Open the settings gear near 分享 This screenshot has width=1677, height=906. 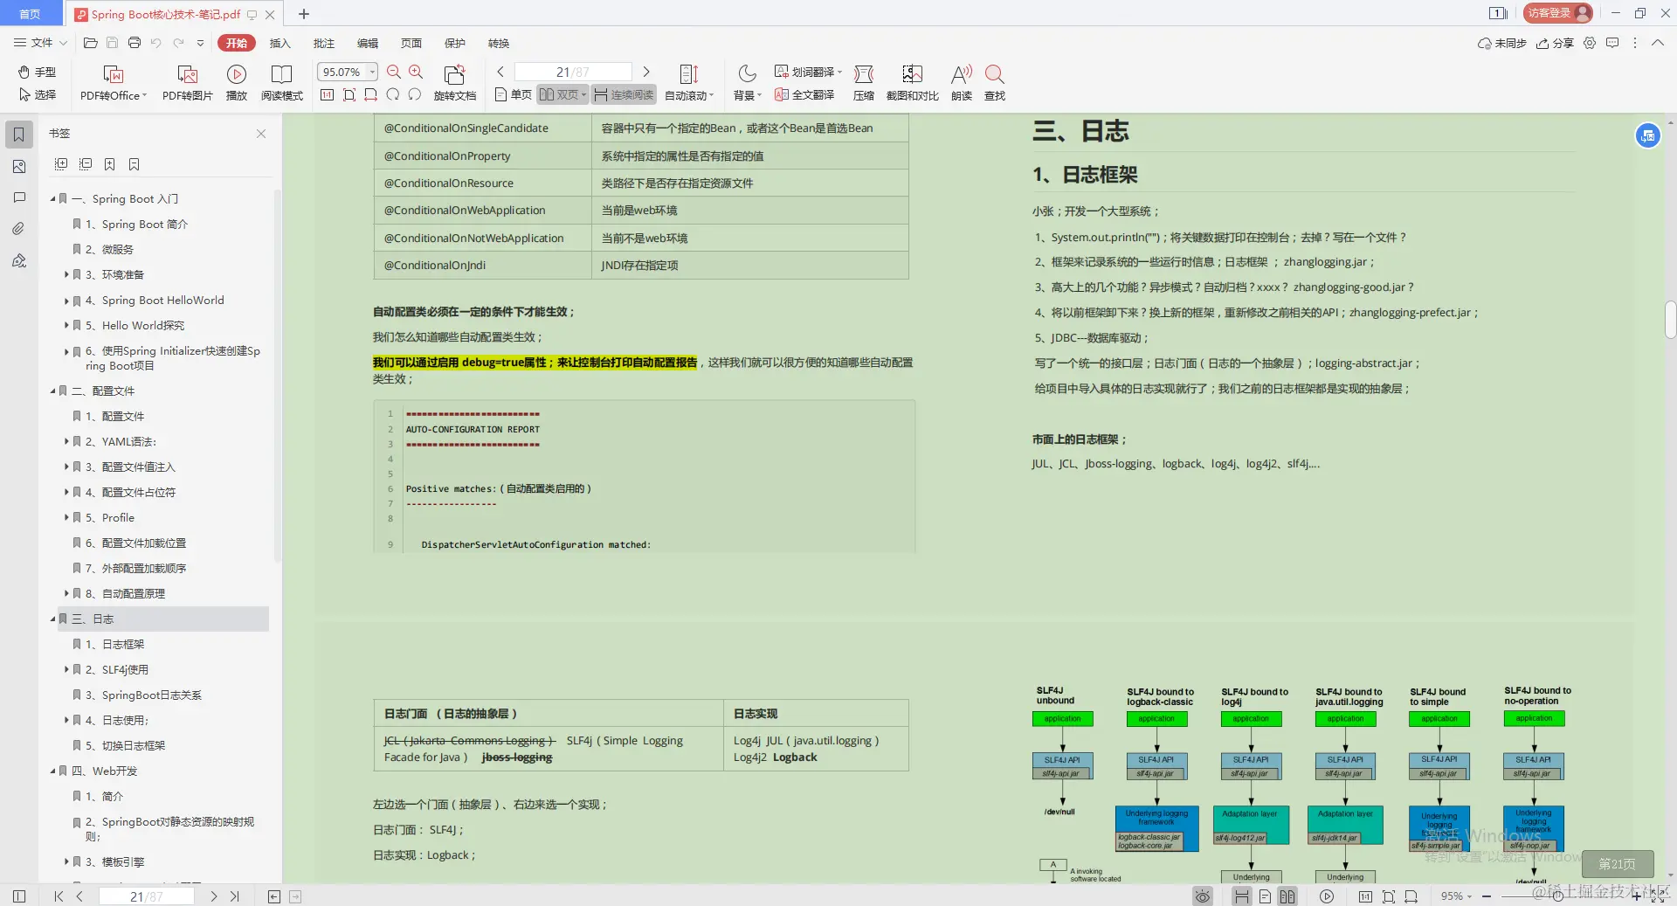[1590, 43]
